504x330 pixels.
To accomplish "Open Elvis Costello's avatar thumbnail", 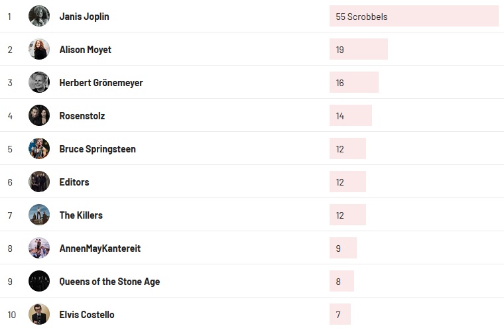I will [39, 314].
